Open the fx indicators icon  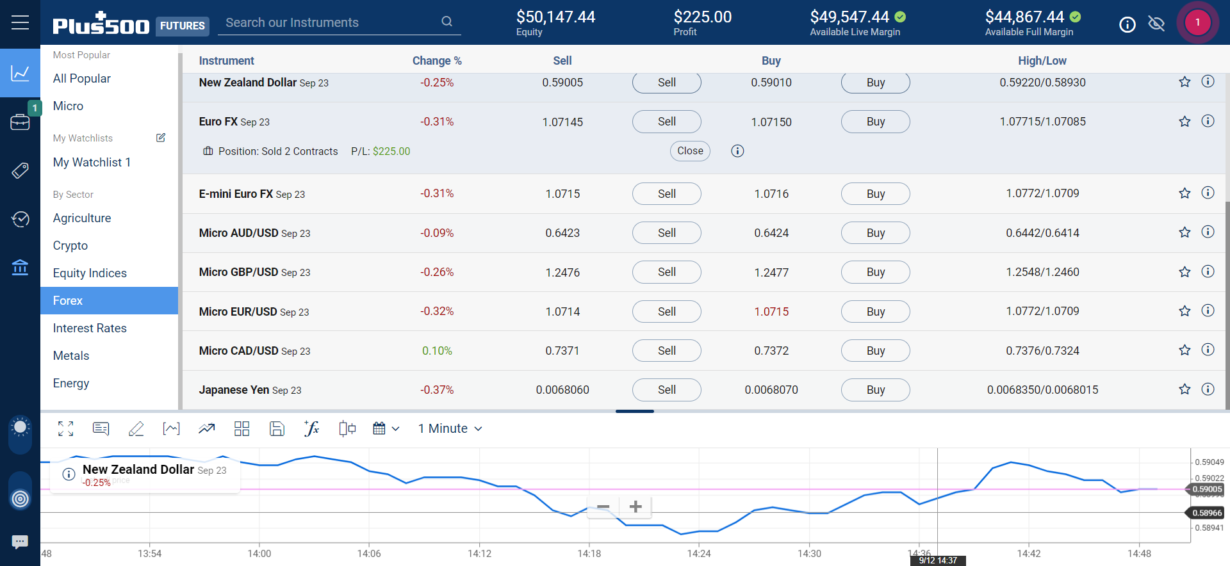(x=311, y=428)
